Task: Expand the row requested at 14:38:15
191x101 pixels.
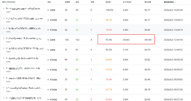Action: [x=4, y=18]
